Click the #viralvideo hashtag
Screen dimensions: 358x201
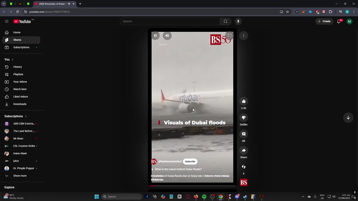[x=157, y=176]
